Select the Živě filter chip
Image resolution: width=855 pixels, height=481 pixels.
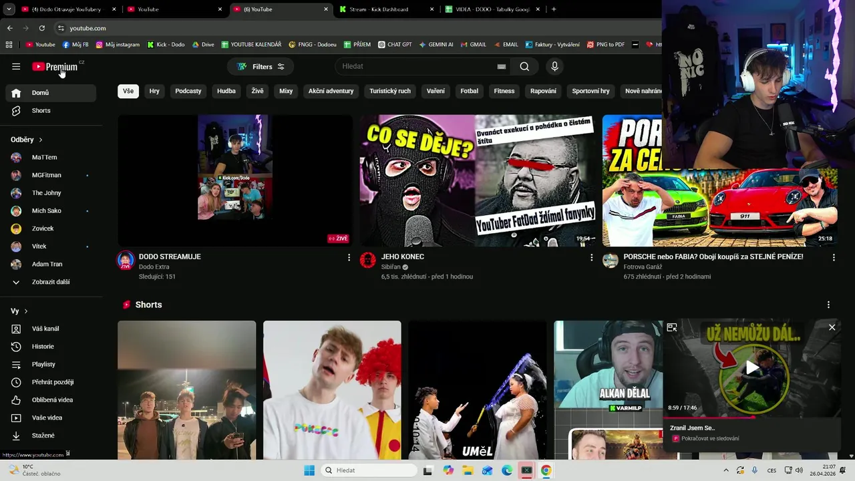[257, 91]
